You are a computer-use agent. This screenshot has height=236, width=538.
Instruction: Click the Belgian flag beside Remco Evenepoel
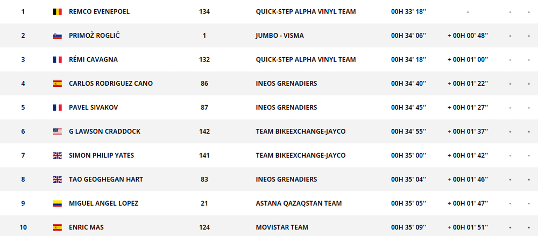(57, 12)
